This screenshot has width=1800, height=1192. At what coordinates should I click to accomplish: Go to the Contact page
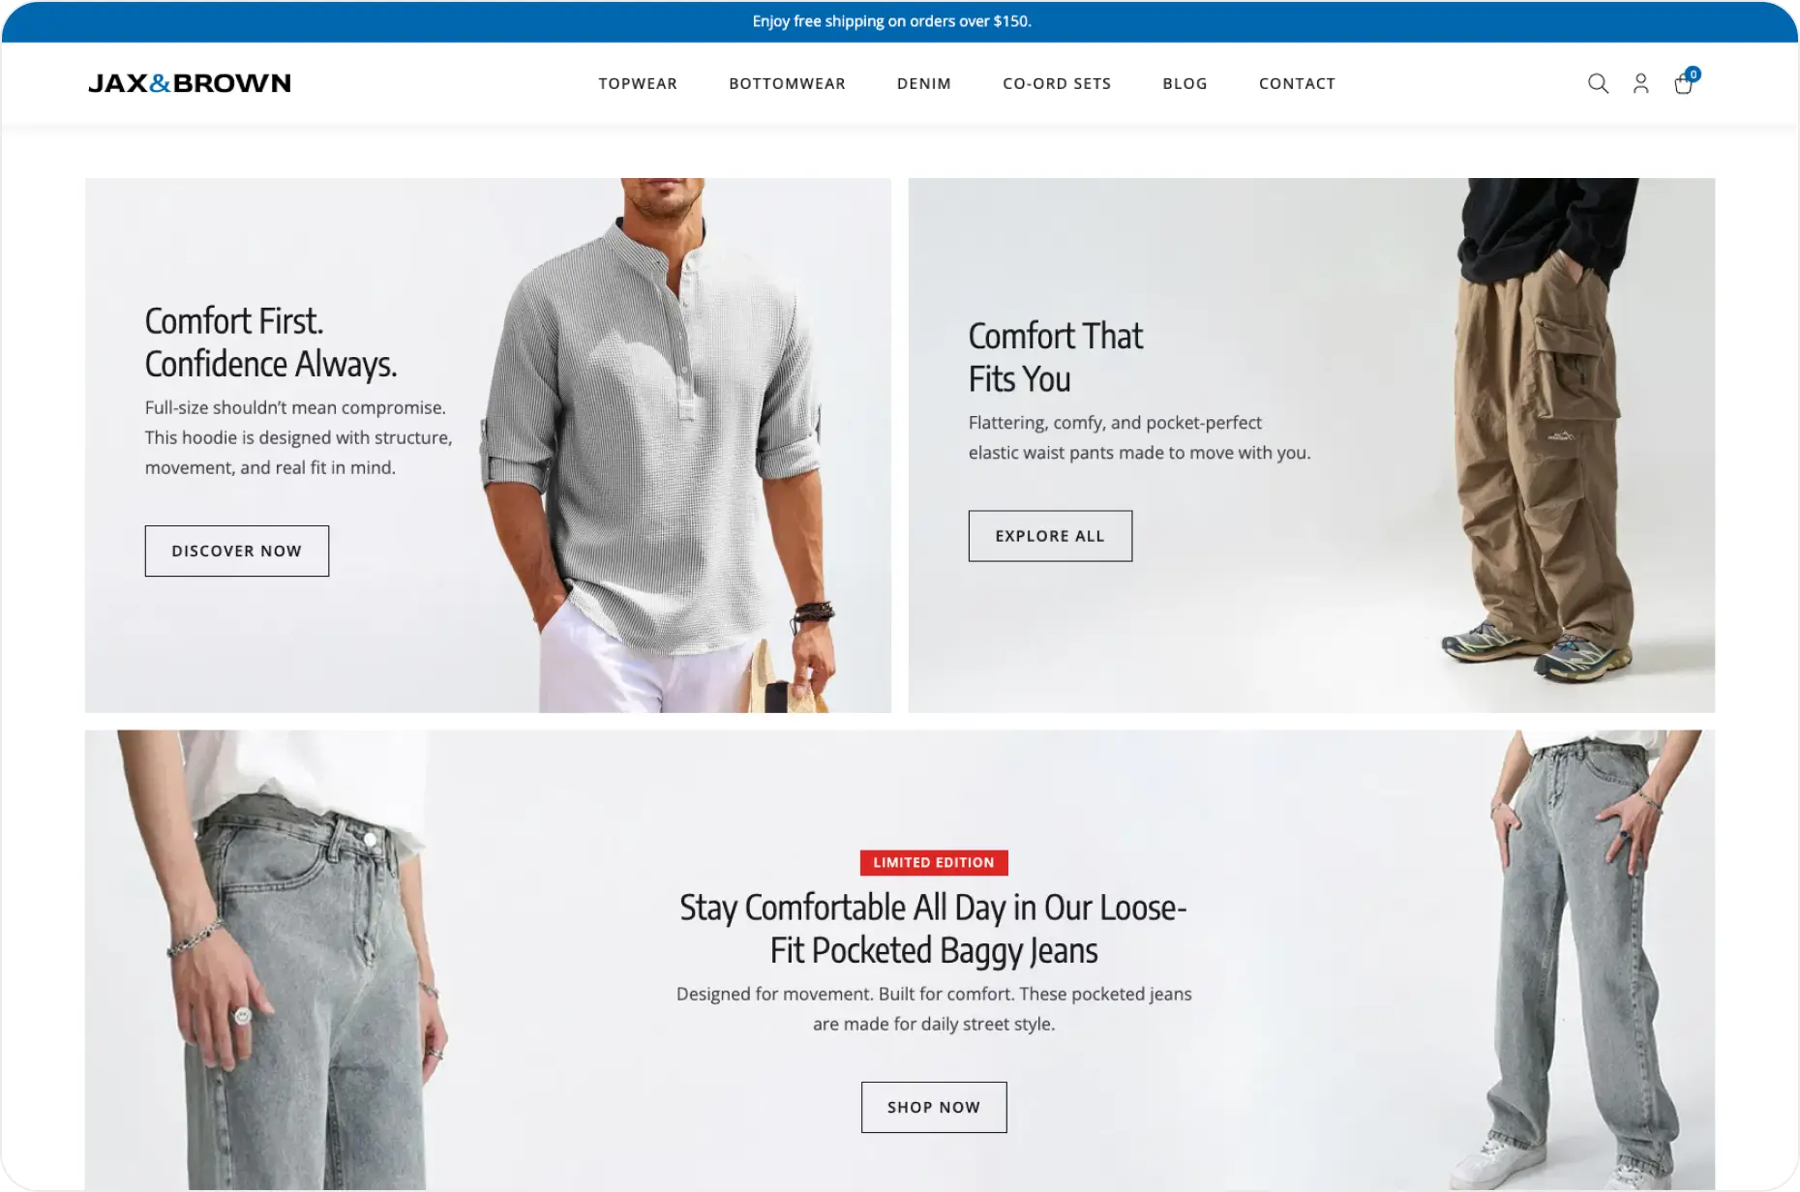1297,84
